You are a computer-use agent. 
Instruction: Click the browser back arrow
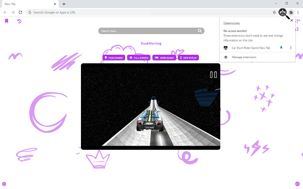[5, 12]
